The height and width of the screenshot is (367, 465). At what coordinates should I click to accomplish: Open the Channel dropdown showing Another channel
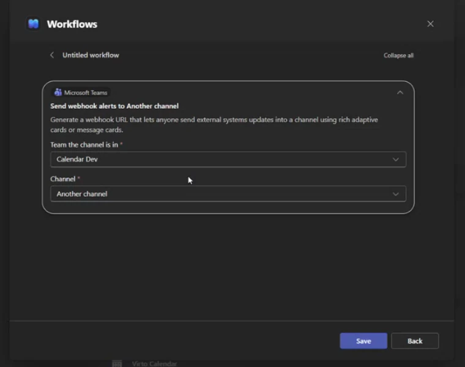(228, 194)
